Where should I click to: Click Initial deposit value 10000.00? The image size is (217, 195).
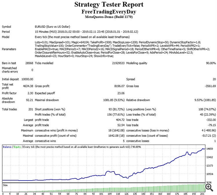tap(27, 79)
